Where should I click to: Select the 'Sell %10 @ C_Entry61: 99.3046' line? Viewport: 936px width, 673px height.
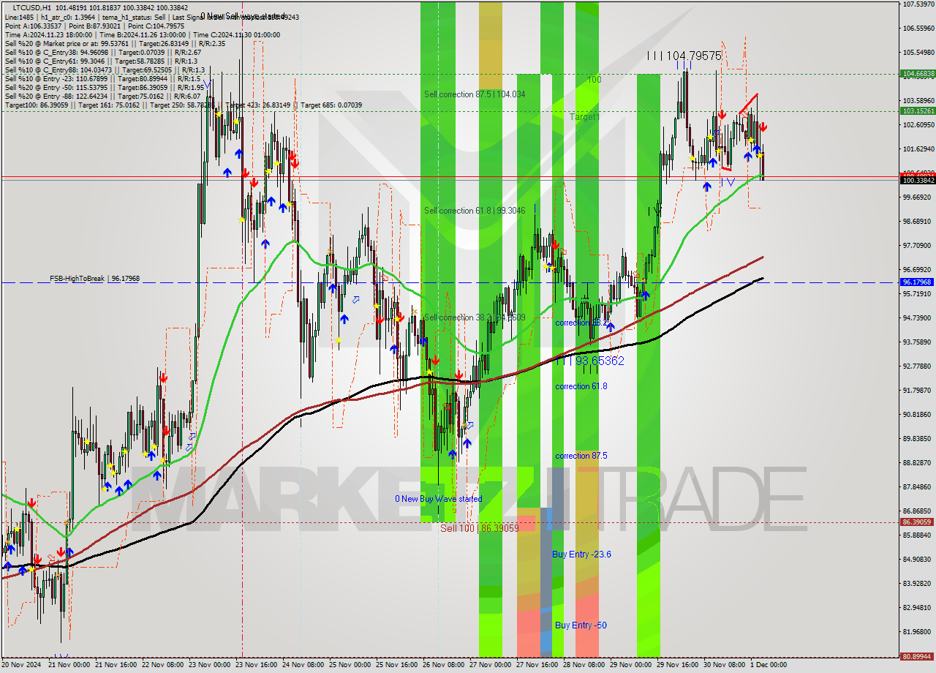click(103, 61)
